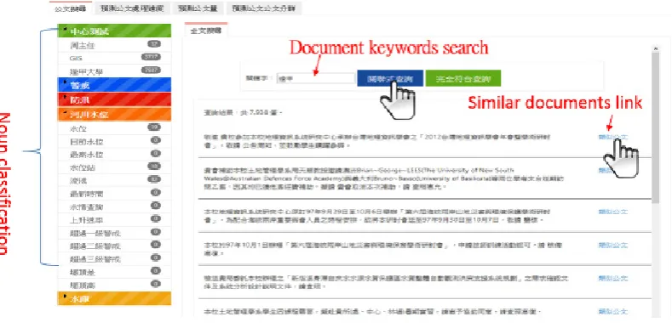
Task: Select the 超過一級警戒 keyword item
Action: [x=114, y=234]
